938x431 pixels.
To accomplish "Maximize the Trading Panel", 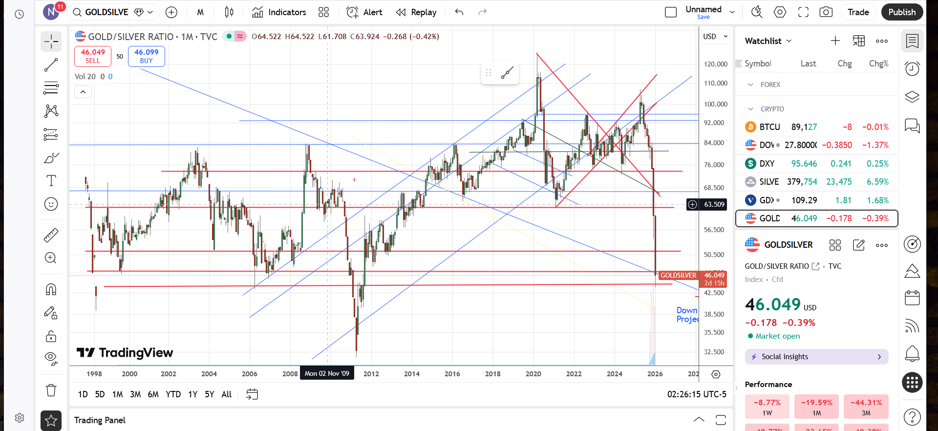I will [721, 420].
